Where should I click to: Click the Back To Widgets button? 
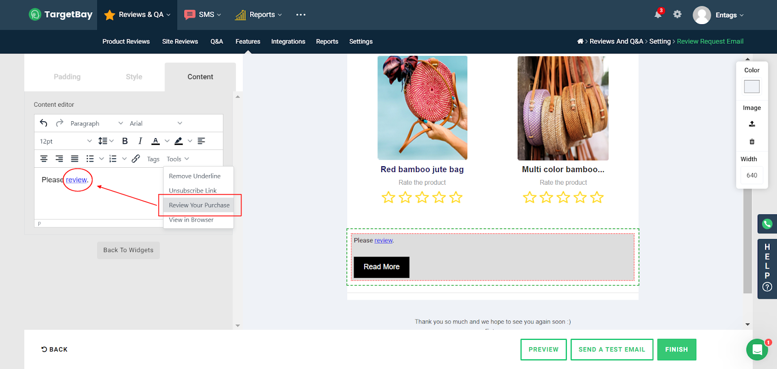(x=128, y=250)
